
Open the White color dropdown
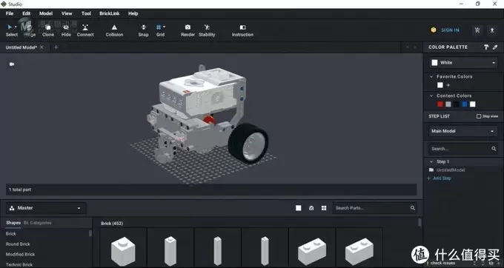coord(463,63)
